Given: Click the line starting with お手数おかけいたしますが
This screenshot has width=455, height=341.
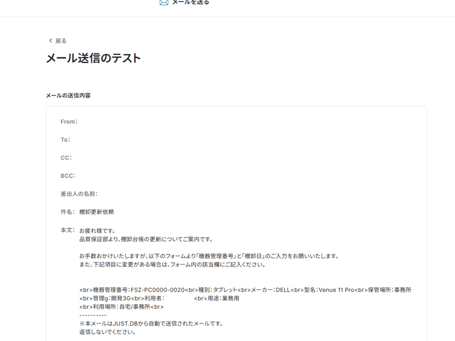Looking at the screenshot, I should click(x=209, y=256).
